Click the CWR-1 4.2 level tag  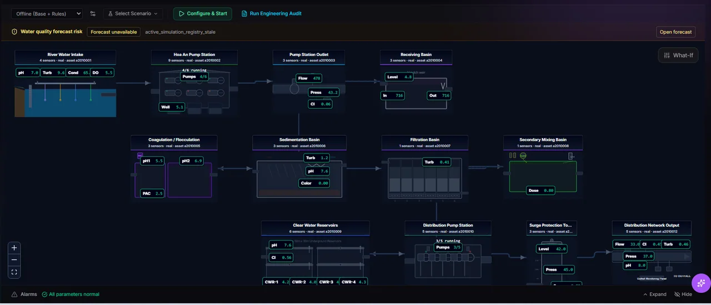(x=277, y=282)
